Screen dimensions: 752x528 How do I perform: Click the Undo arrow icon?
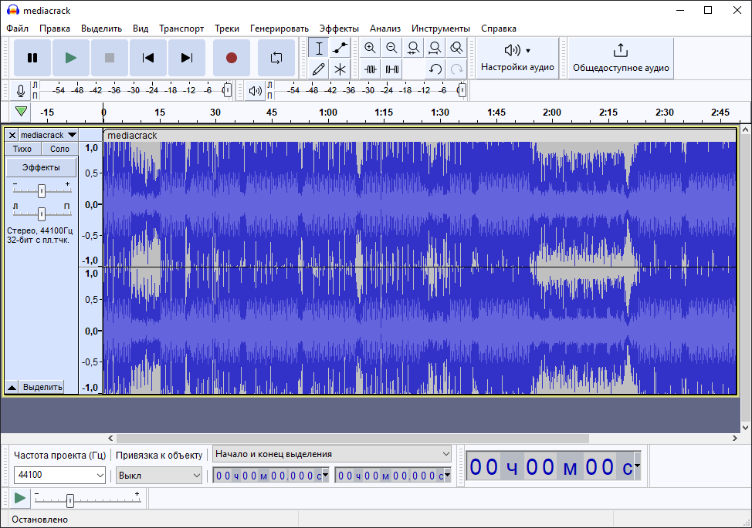435,69
